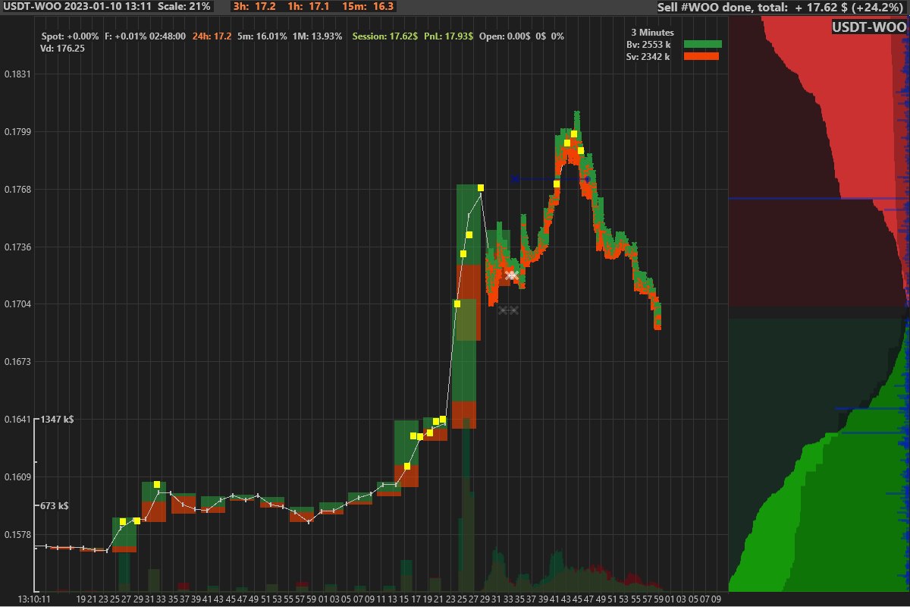910x607 pixels.
Task: Click the 5m: 16.01% stat
Action: tap(262, 36)
